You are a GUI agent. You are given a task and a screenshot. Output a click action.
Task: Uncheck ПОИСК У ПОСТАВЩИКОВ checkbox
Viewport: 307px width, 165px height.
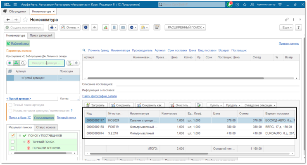pyautogui.click(x=13, y=135)
